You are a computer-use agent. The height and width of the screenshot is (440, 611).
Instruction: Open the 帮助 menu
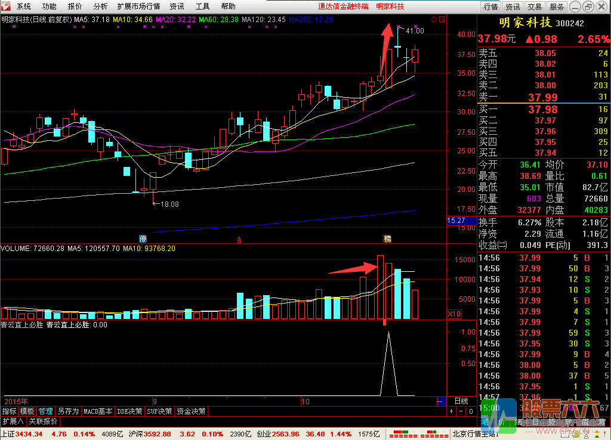pyautogui.click(x=229, y=6)
